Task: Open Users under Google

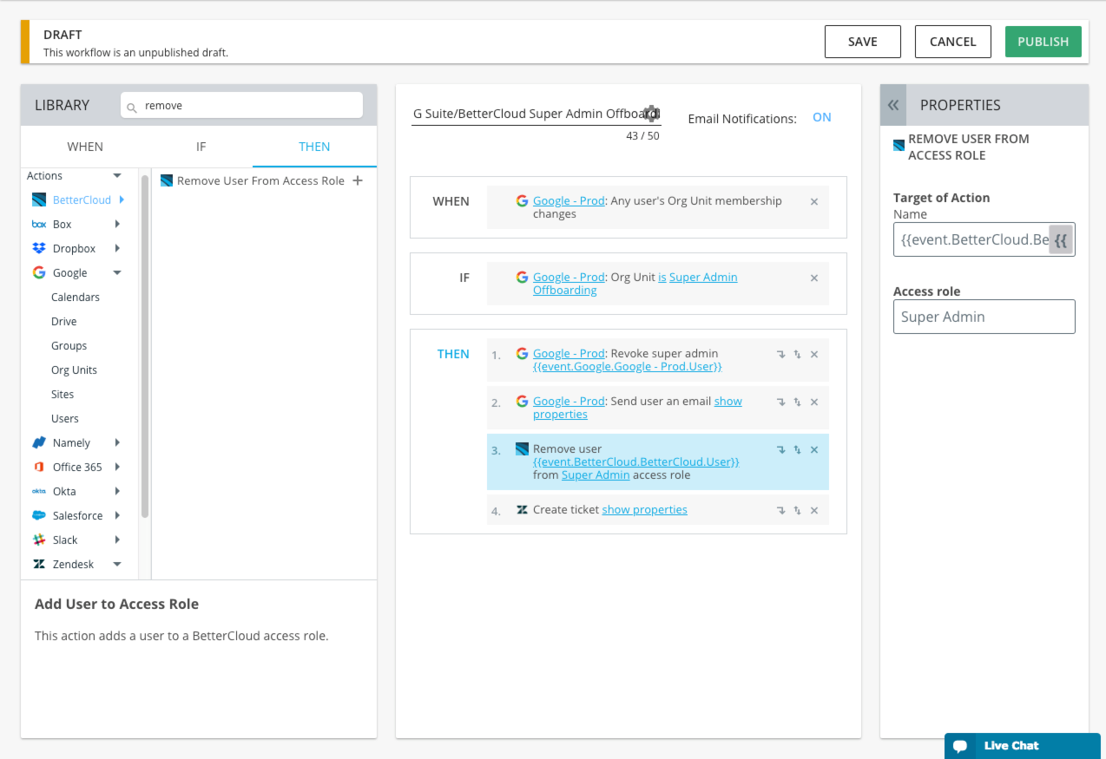Action: coord(65,418)
